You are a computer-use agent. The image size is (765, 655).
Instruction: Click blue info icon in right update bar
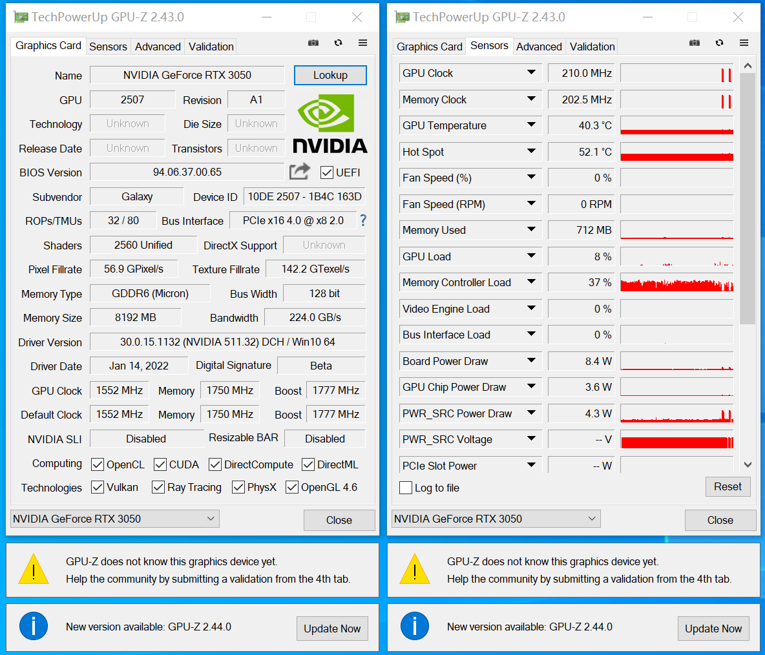coord(415,627)
